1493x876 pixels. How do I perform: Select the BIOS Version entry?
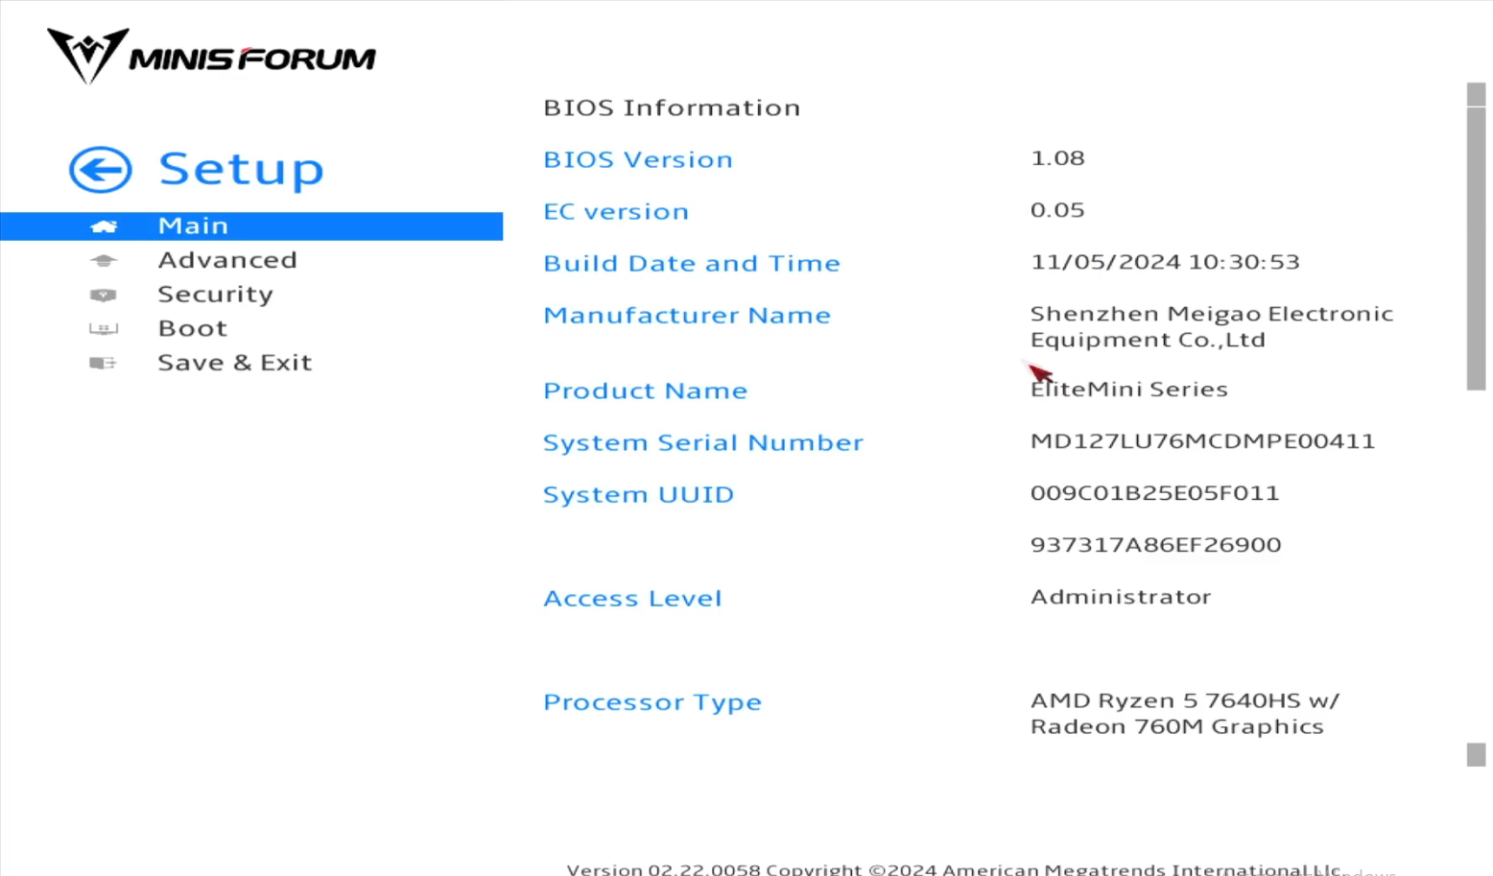637,159
